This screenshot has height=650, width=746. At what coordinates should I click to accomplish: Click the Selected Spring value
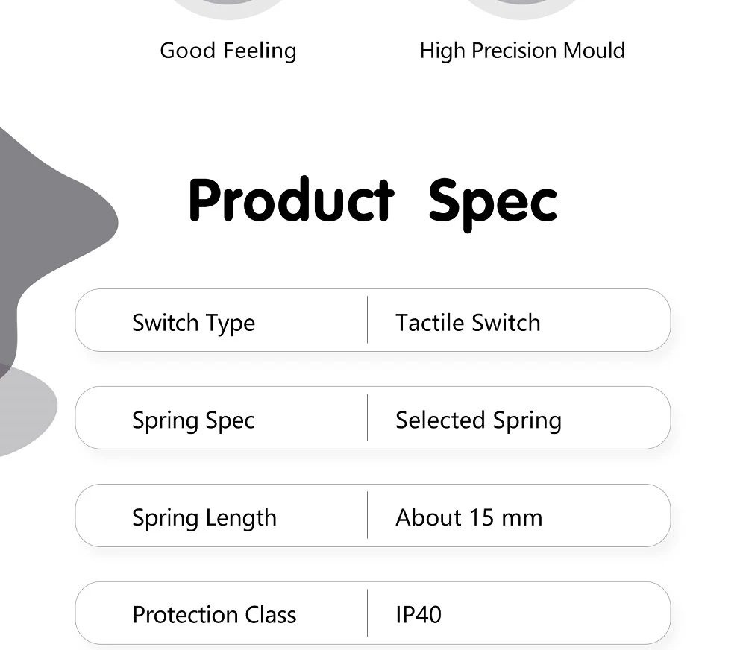[x=478, y=420]
